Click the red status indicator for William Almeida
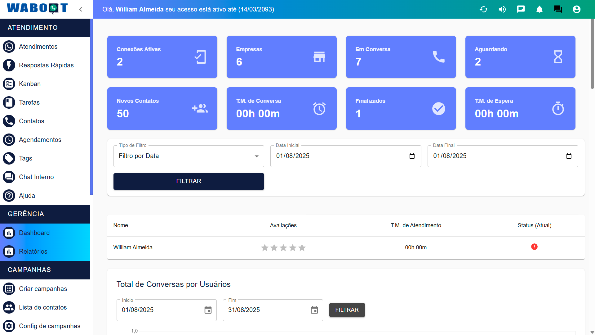This screenshot has height=335, width=595. tap(534, 247)
